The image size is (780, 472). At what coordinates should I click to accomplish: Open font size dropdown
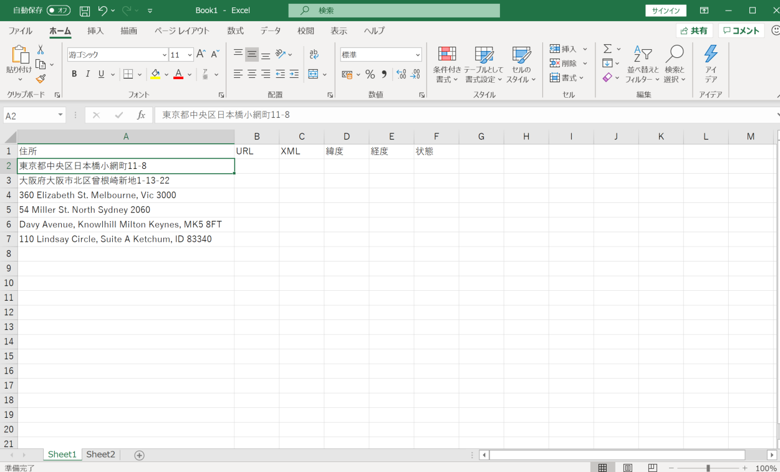click(190, 55)
